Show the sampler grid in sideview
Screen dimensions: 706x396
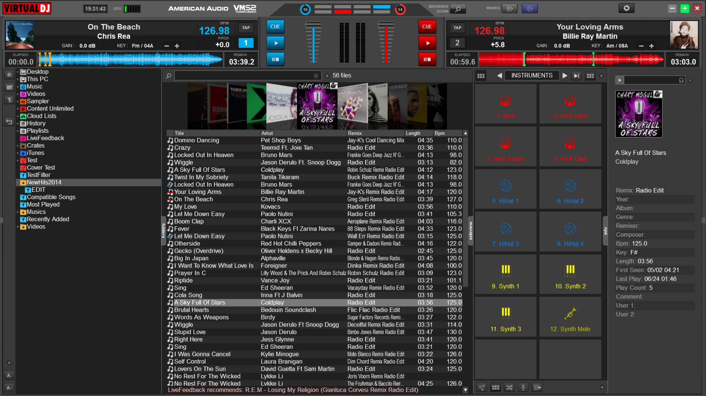(x=496, y=387)
